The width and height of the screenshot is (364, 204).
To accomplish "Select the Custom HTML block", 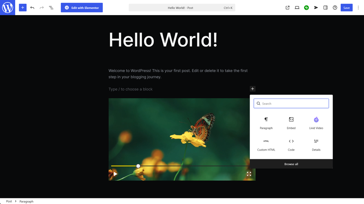I will pos(266,145).
